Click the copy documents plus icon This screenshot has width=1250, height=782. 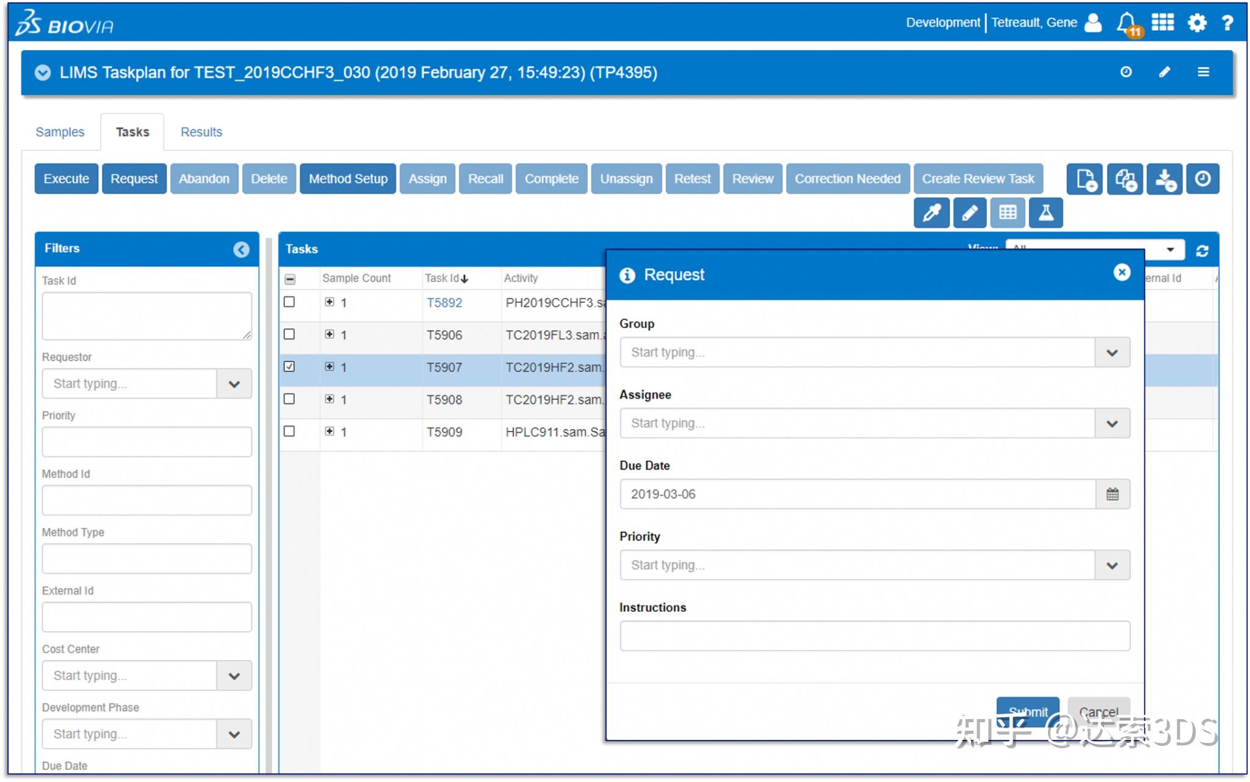(x=1124, y=179)
